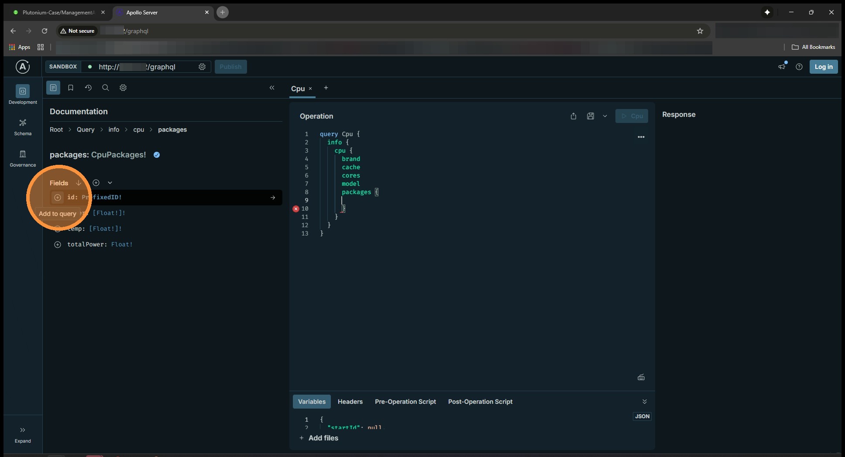This screenshot has width=845, height=457.
Task: Collapse the documentation panel with double chevron
Action: (x=272, y=88)
